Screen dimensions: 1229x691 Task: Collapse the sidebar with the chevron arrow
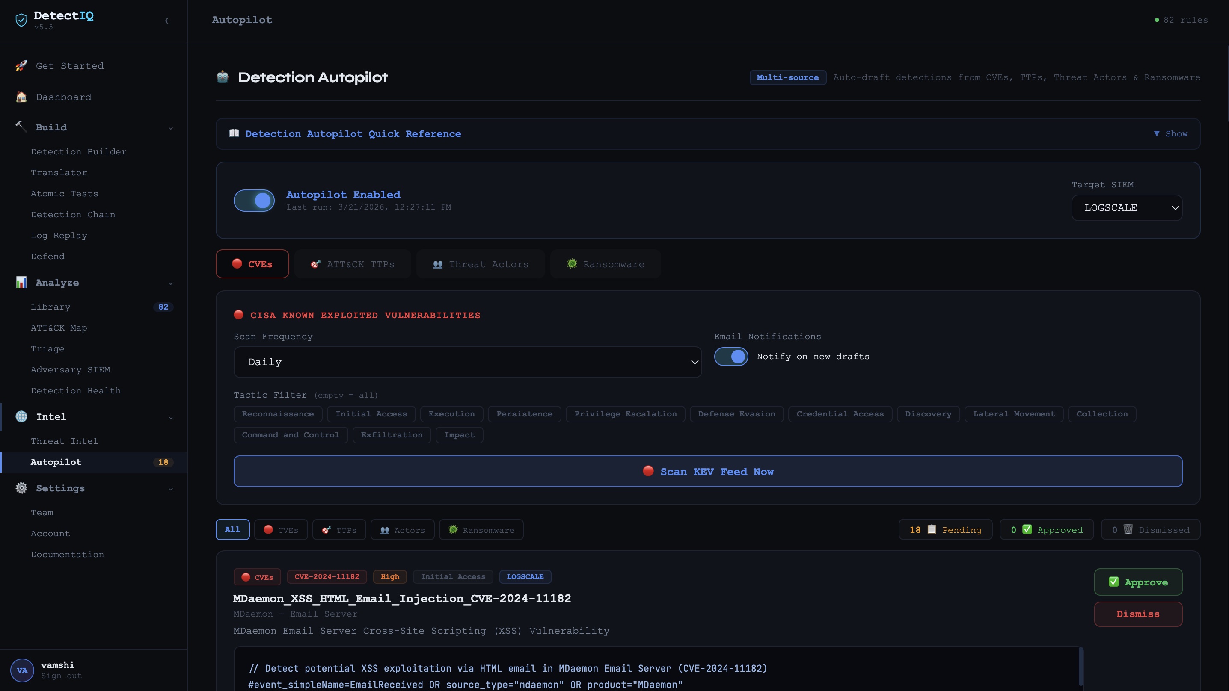(x=166, y=21)
